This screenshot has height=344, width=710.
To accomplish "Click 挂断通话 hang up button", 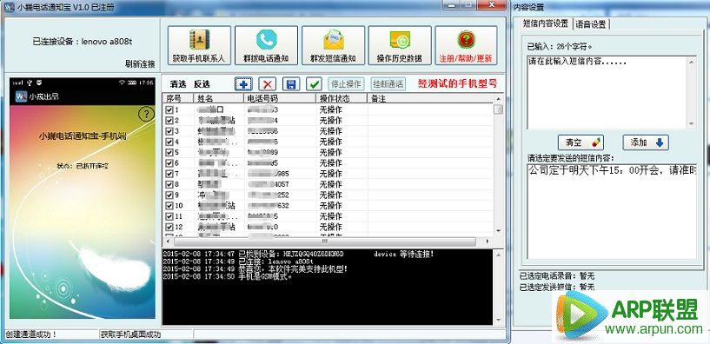I will click(388, 83).
